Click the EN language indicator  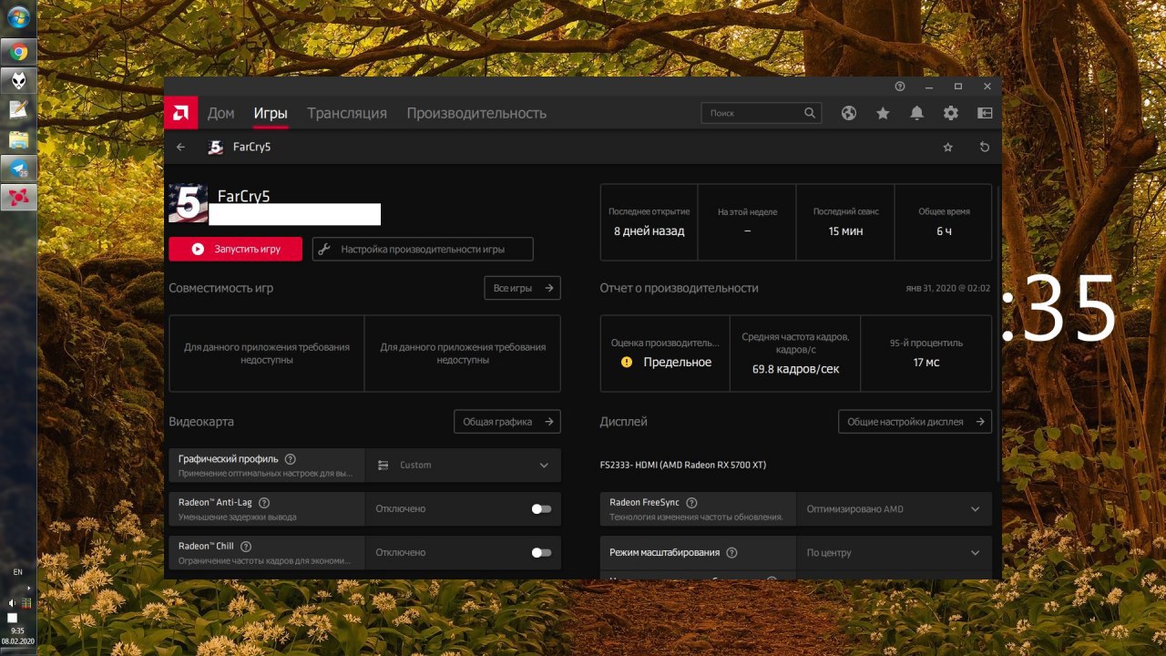coord(17,571)
